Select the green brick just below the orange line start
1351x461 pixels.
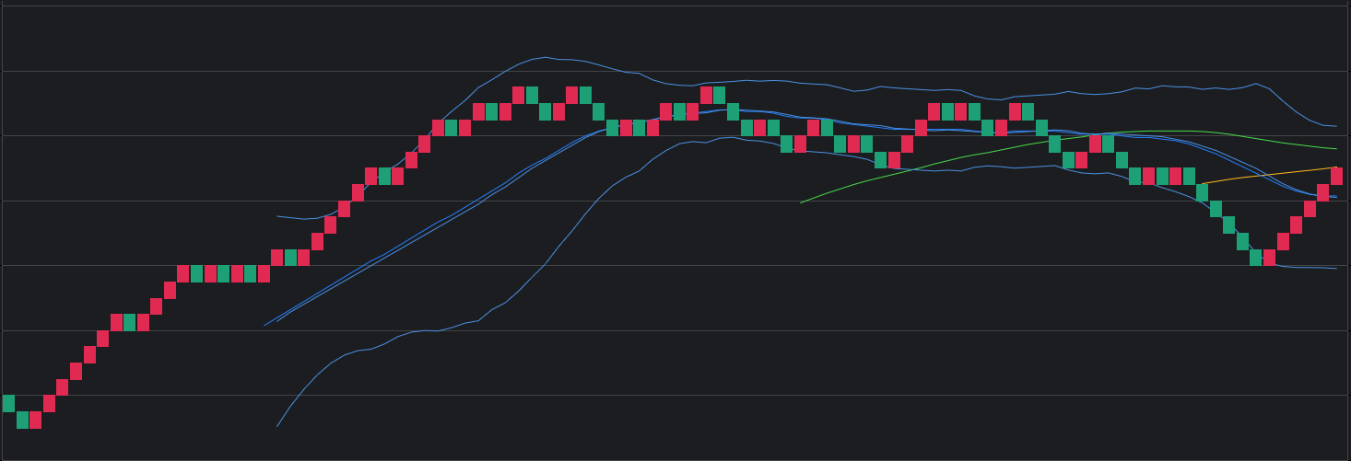click(1202, 192)
